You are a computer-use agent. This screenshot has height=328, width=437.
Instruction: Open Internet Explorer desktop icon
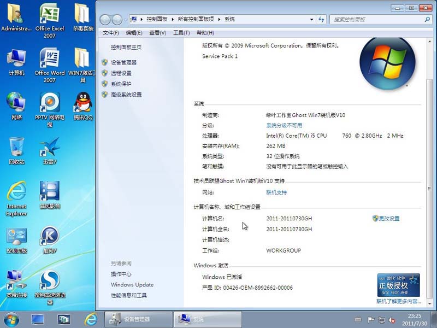[x=16, y=198]
